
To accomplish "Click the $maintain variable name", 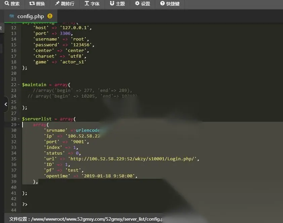I will 34,85.
